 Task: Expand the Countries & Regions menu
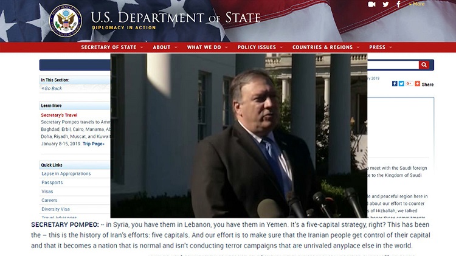326,47
